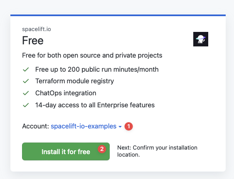Click the blue bar atop the plan card
The width and height of the screenshot is (234, 179).
point(118,15)
